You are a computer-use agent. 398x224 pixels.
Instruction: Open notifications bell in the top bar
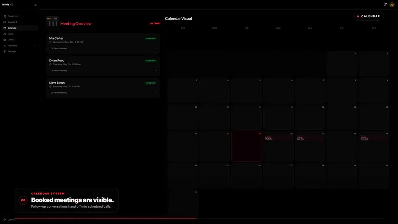pos(385,4)
